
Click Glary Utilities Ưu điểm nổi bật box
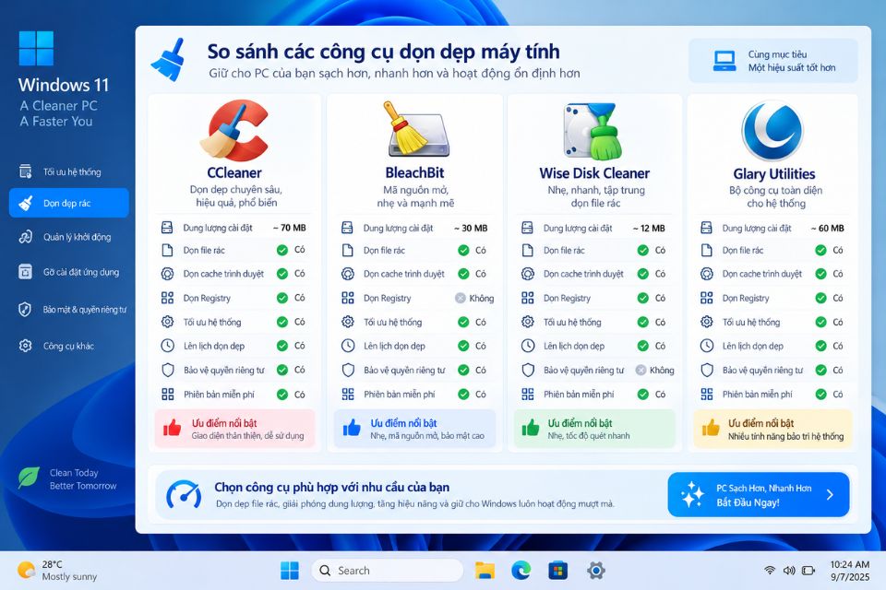[x=772, y=429]
